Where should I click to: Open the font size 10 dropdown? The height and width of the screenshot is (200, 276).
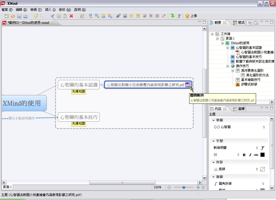click(x=238, y=155)
